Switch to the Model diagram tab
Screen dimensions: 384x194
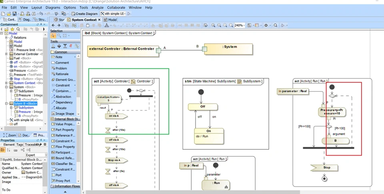coord(110,20)
